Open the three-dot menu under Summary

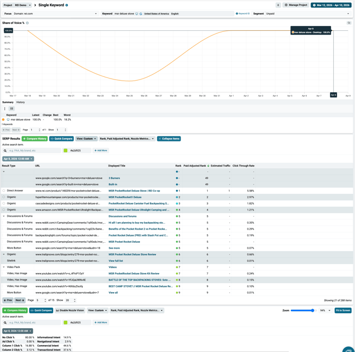coord(5,109)
